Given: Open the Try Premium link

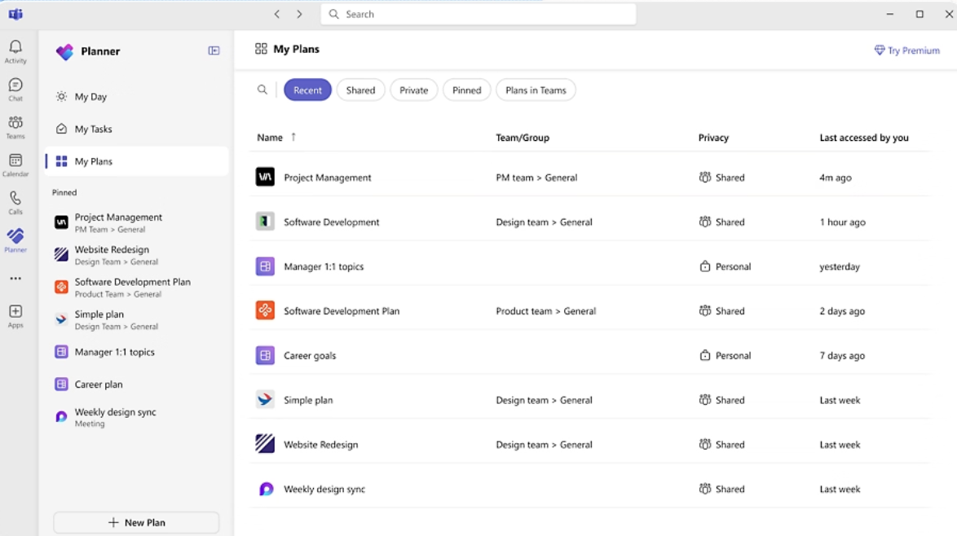Looking at the screenshot, I should [x=906, y=50].
